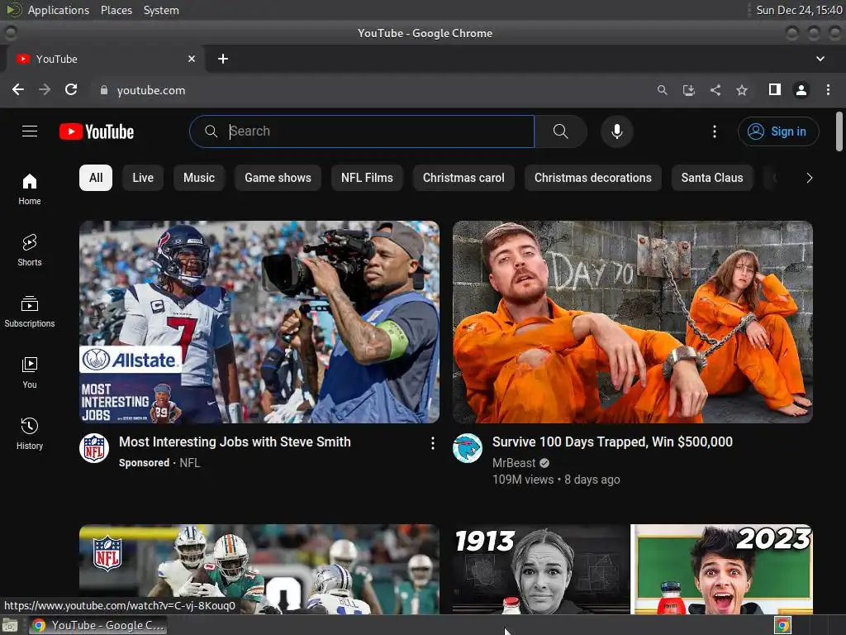Expand the tab search dropdown arrow
The width and height of the screenshot is (846, 635).
pyautogui.click(x=820, y=59)
